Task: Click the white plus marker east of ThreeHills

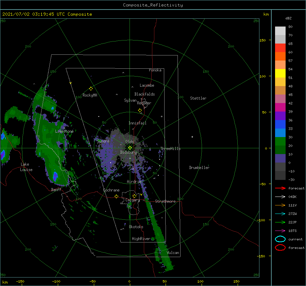Action: pos(192,137)
